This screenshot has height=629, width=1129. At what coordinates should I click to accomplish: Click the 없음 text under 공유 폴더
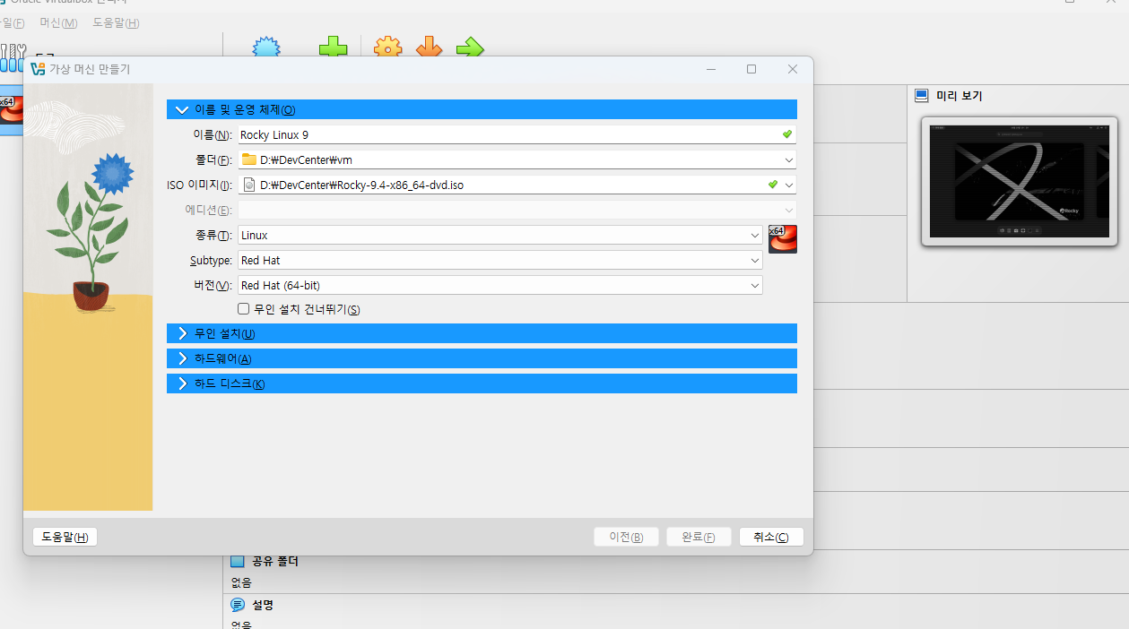(x=241, y=582)
